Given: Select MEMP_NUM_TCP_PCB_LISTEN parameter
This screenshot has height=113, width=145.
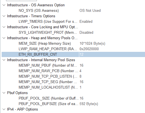Looking at the screenshot, I should [x=48, y=76].
